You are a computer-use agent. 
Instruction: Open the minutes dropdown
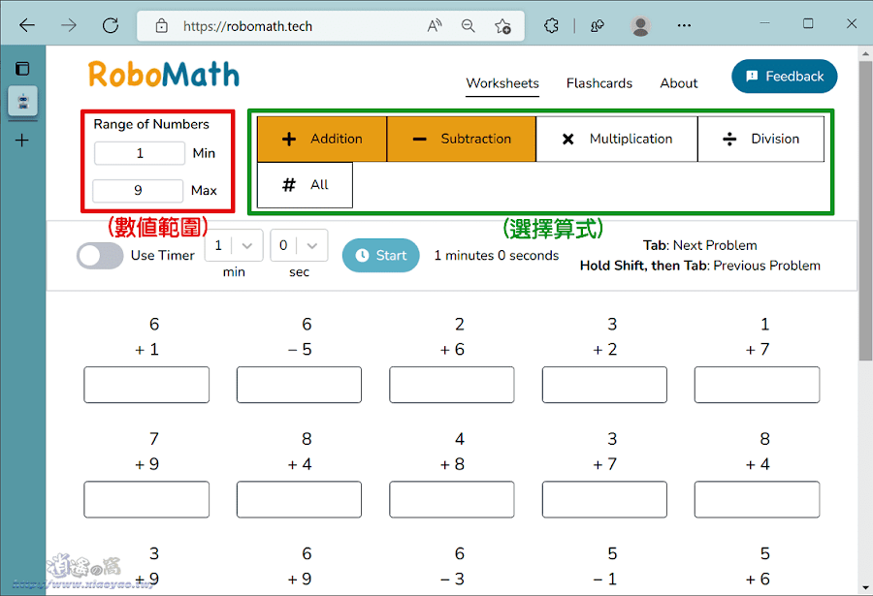click(x=234, y=245)
